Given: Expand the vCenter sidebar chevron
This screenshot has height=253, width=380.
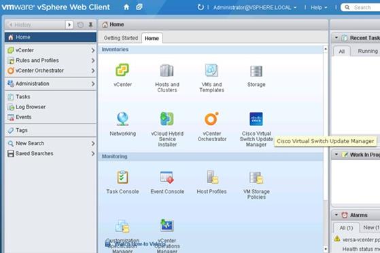Looking at the screenshot, I should tap(93, 50).
